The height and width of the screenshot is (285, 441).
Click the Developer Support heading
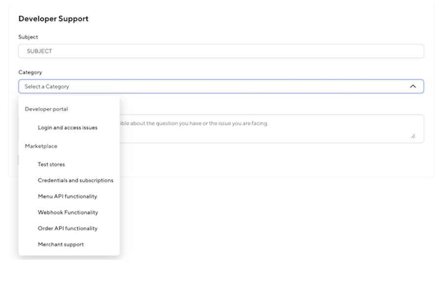pyautogui.click(x=53, y=19)
